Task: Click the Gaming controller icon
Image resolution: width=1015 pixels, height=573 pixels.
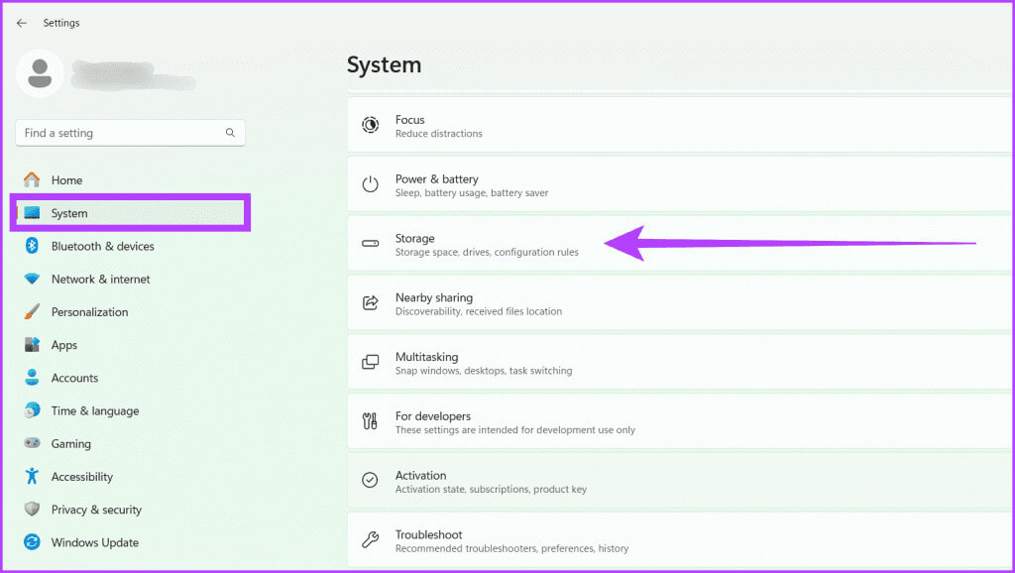Action: [32, 443]
